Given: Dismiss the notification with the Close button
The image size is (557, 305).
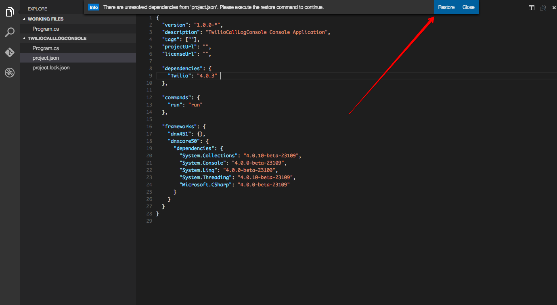Looking at the screenshot, I should pyautogui.click(x=468, y=7).
